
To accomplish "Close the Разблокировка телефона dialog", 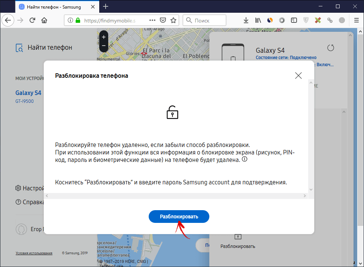I will (298, 75).
